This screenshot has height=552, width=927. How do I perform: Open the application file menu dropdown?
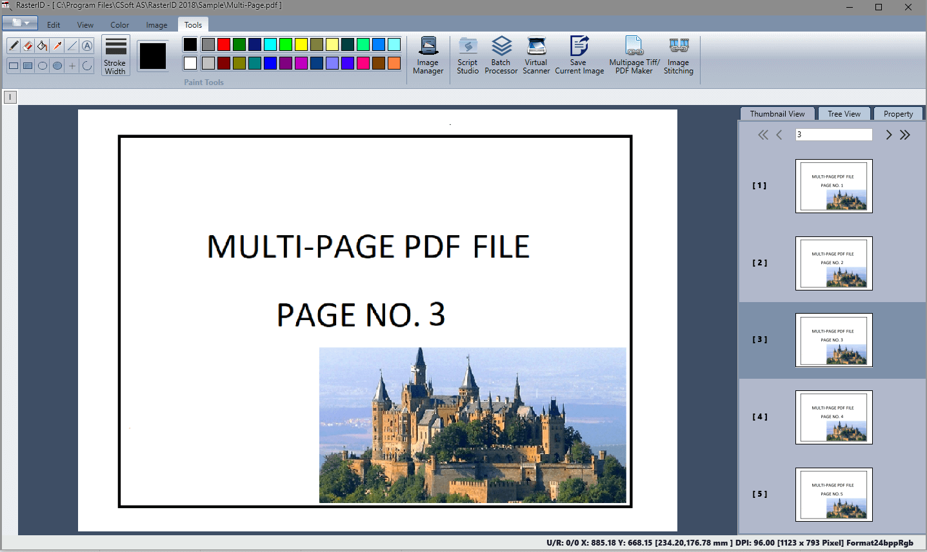coord(20,23)
